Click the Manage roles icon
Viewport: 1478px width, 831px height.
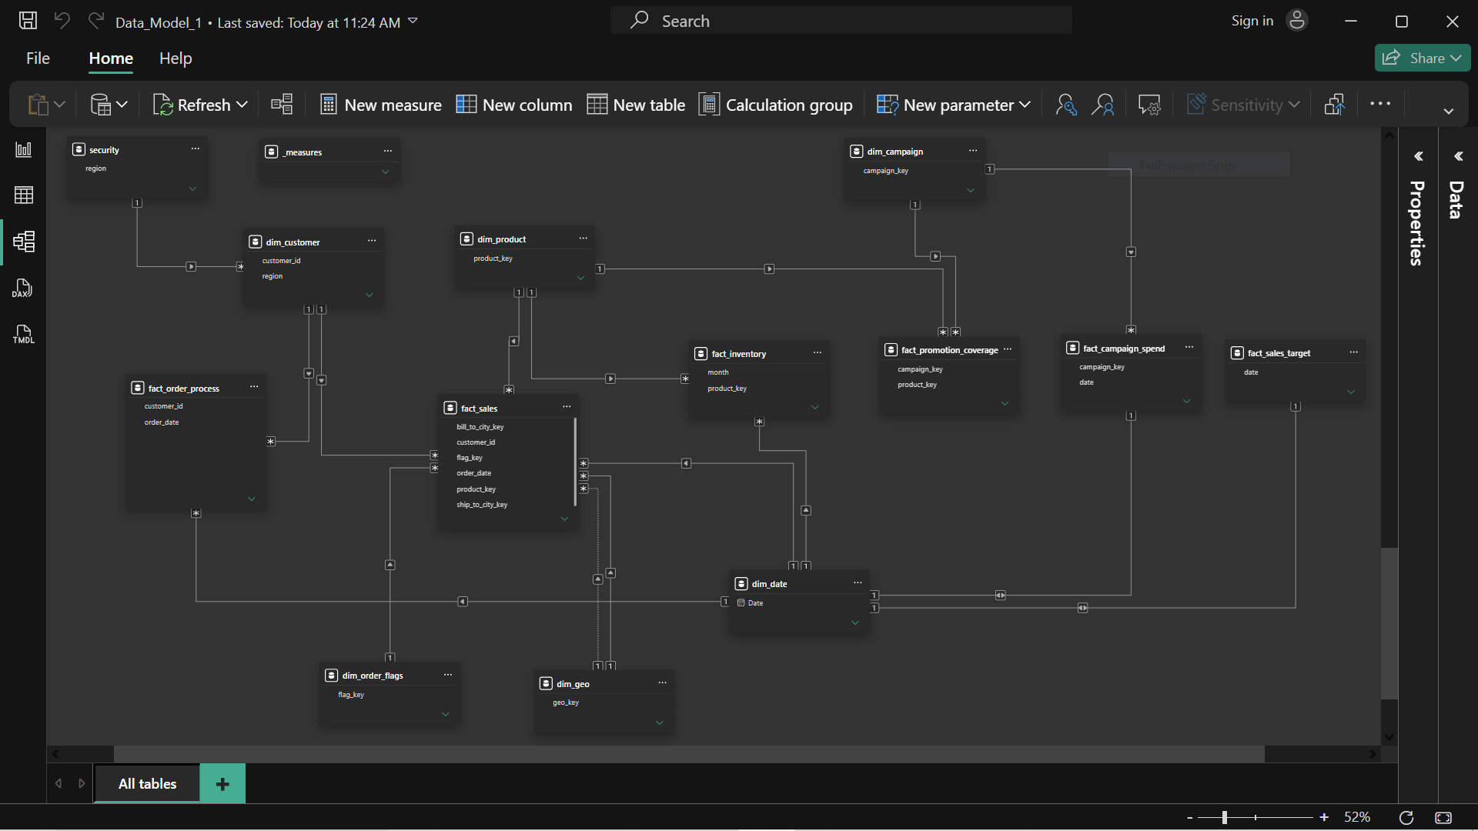coord(1066,105)
